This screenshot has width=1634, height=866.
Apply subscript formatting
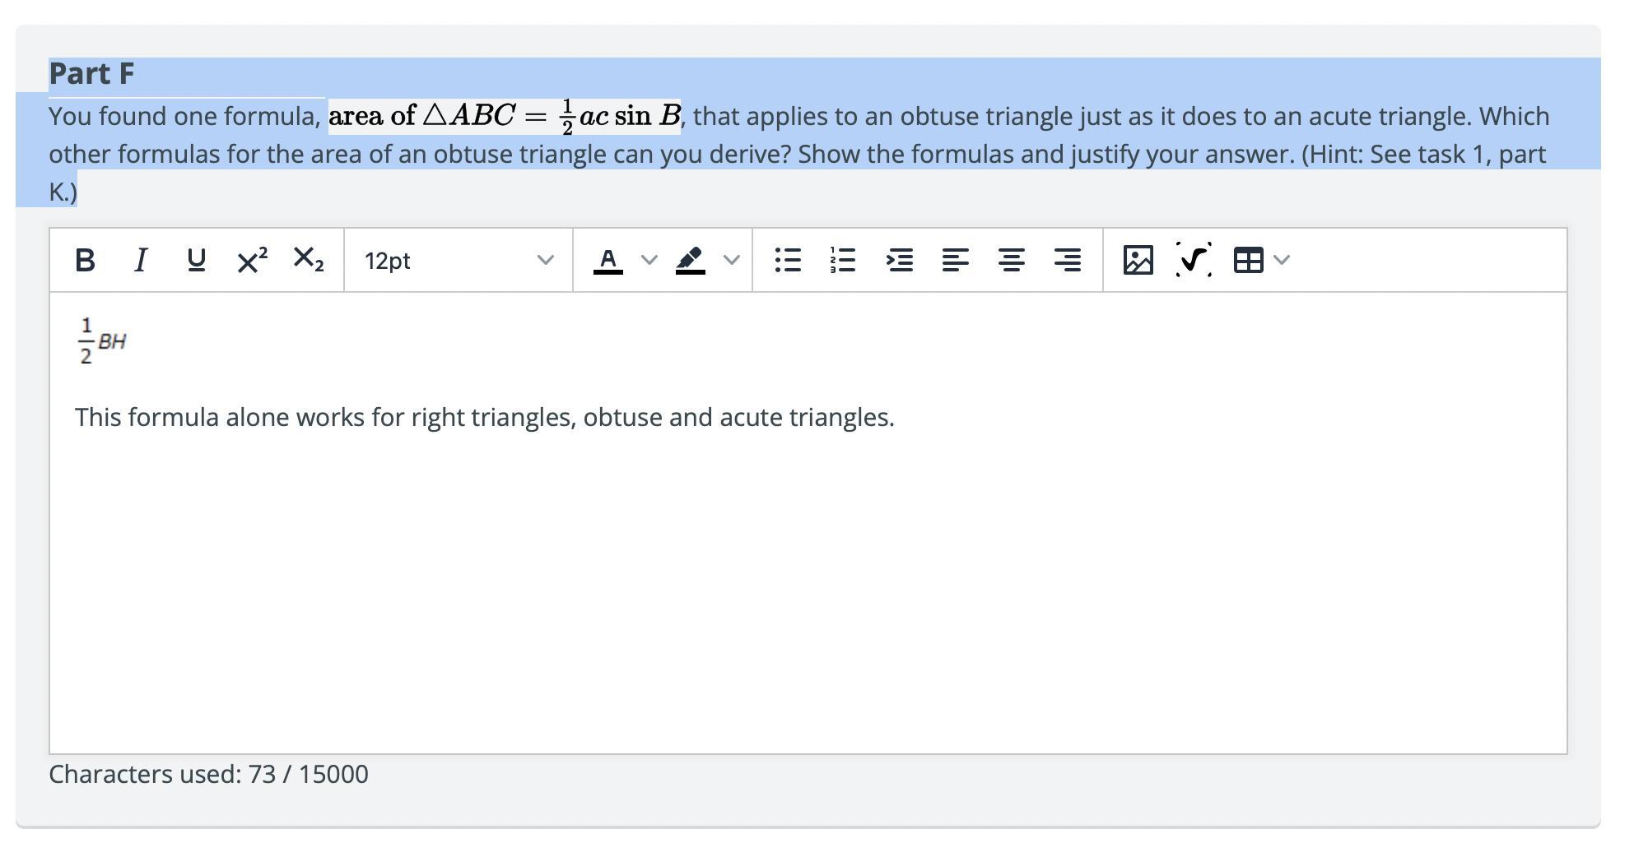click(x=309, y=260)
